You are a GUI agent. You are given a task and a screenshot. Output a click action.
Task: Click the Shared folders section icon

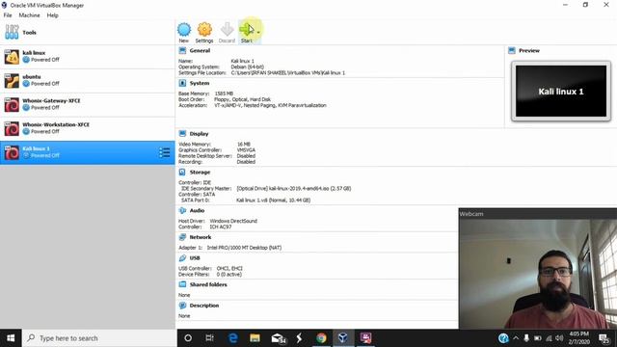pyautogui.click(x=182, y=284)
